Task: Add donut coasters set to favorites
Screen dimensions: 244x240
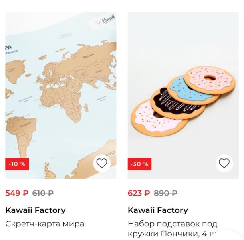Action: [224, 163]
